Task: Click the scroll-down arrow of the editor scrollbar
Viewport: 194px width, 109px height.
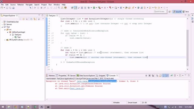Action: [187, 69]
